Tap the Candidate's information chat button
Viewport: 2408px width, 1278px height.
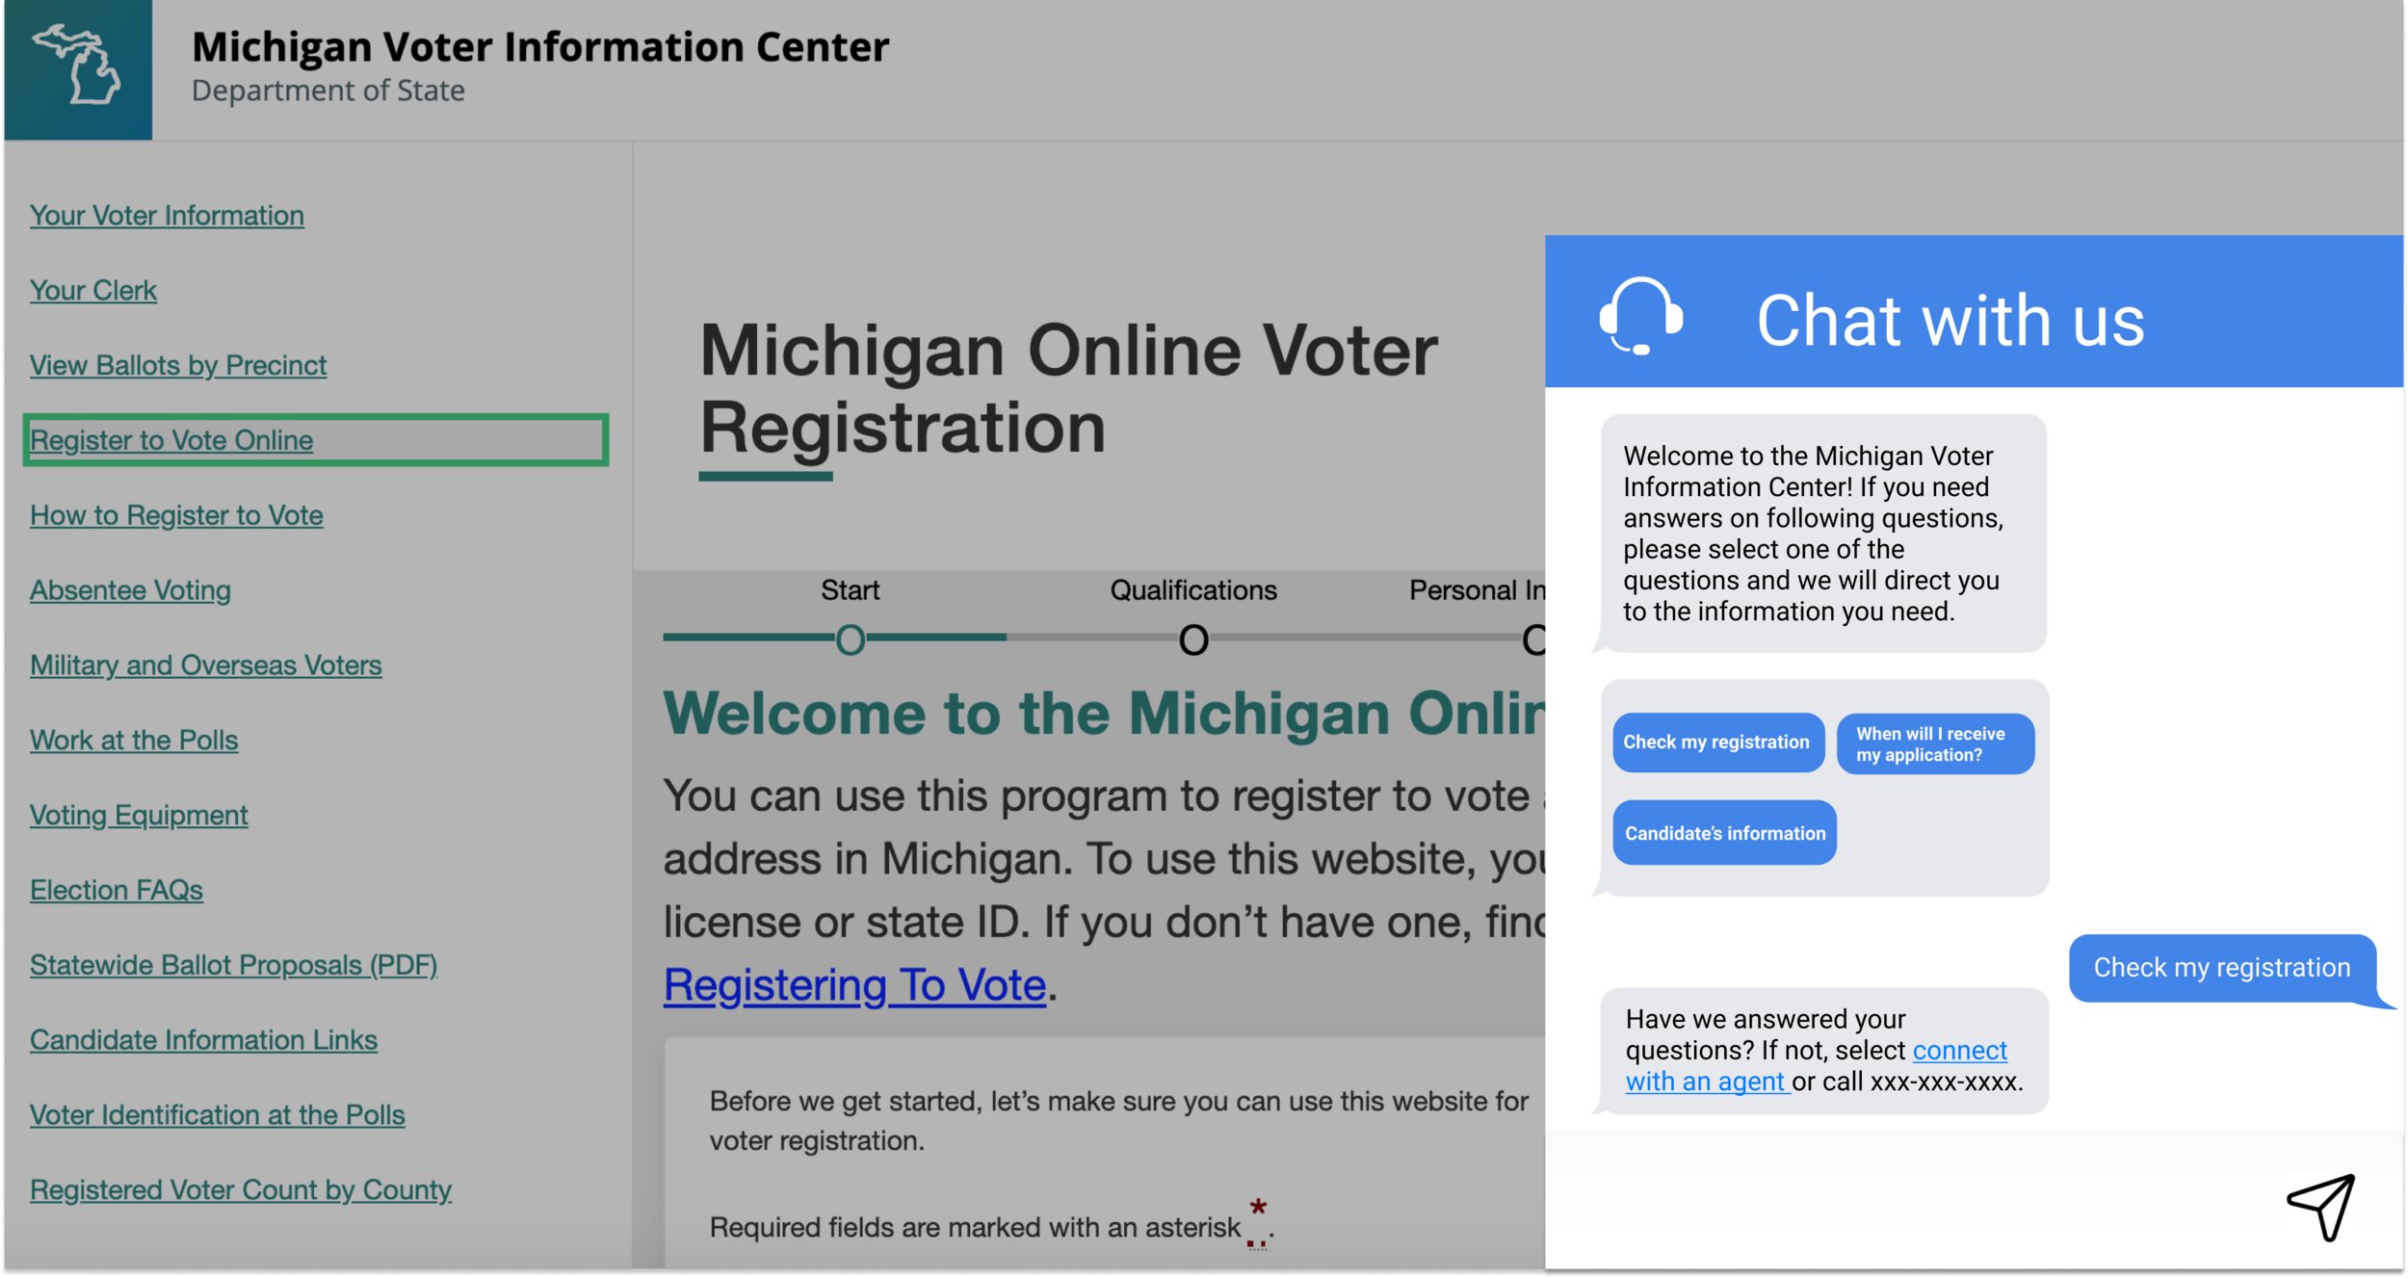(x=1724, y=833)
